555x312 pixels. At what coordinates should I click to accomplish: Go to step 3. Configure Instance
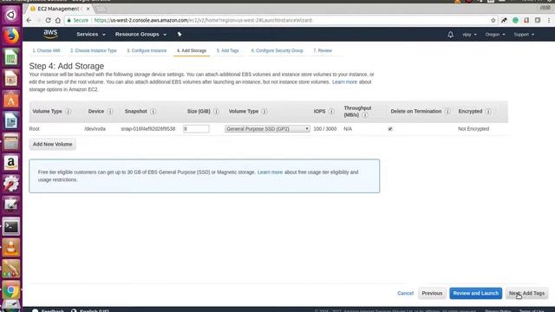[x=147, y=50]
